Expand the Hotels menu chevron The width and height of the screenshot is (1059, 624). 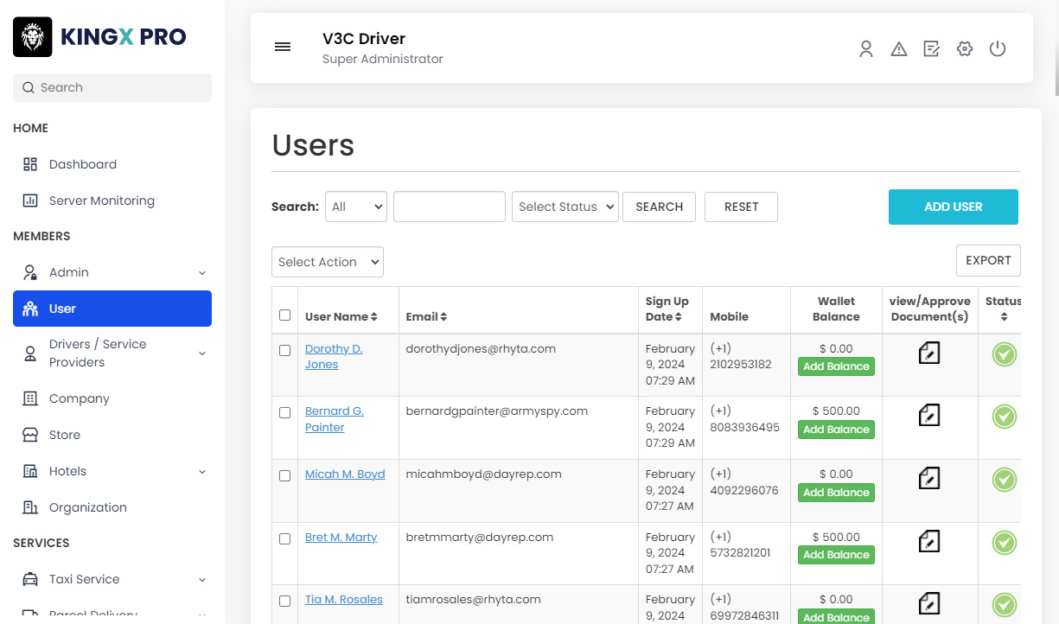click(202, 472)
